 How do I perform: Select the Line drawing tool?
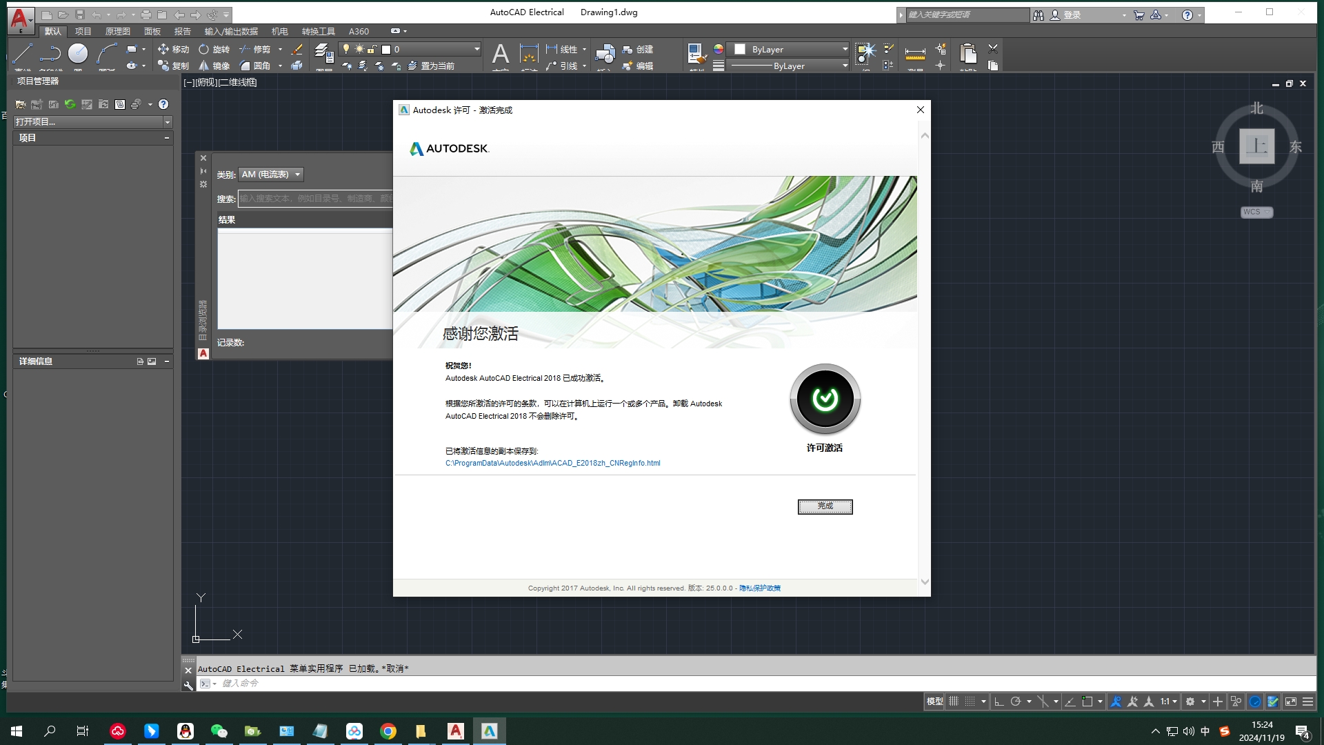[x=23, y=53]
